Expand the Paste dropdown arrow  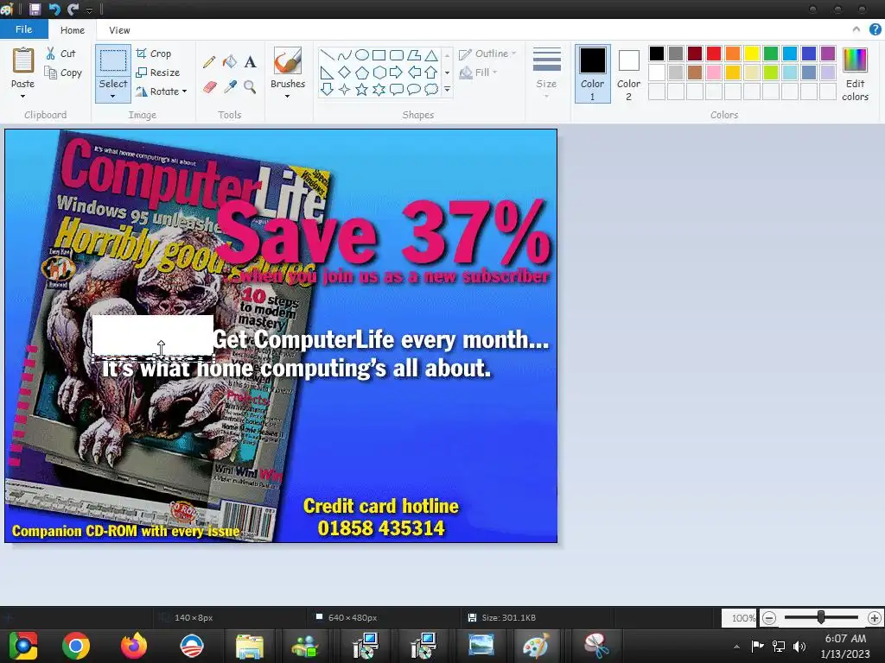[x=23, y=97]
